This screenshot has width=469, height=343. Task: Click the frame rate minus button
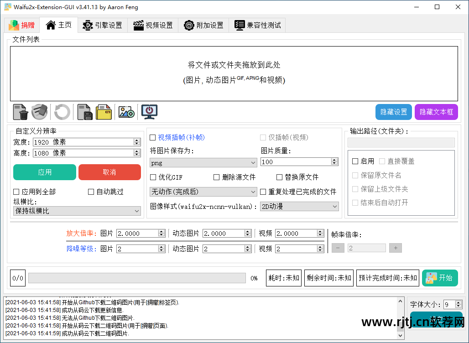coord(338,248)
